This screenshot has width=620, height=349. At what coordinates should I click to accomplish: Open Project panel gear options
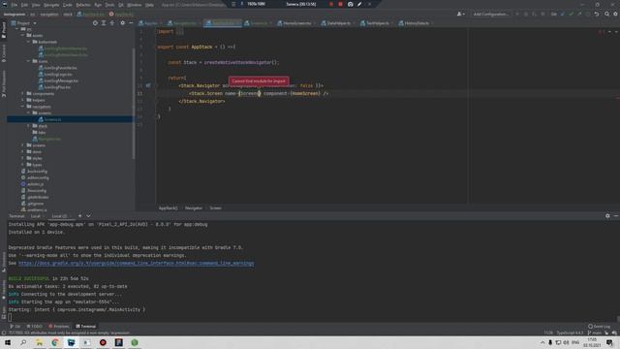tap(123, 23)
